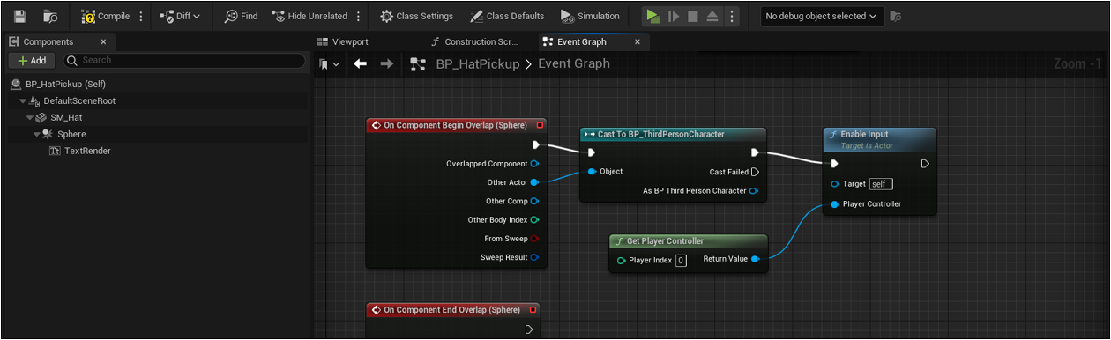Screen dimensions: 1111x340
Task: Save the blueprint with the floppy disk icon
Action: [20, 16]
